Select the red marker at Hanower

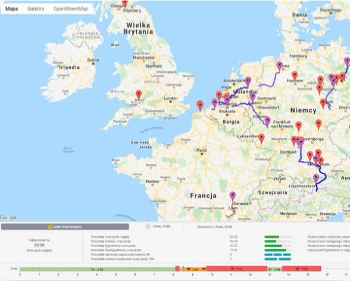[295, 76]
